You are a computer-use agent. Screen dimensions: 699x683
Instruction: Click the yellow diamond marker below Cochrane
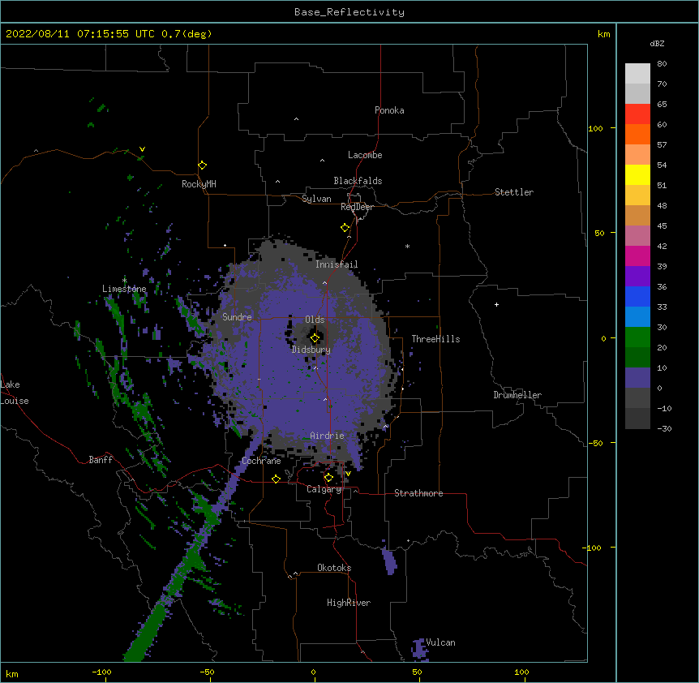coord(276,479)
